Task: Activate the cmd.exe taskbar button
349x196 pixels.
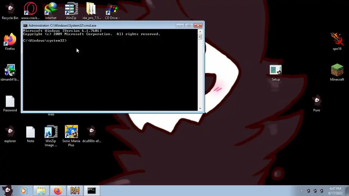Action: coord(92,191)
